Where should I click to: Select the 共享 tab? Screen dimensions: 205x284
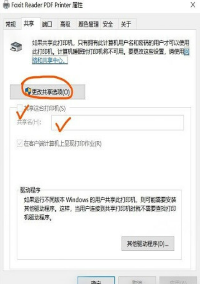(x=29, y=23)
